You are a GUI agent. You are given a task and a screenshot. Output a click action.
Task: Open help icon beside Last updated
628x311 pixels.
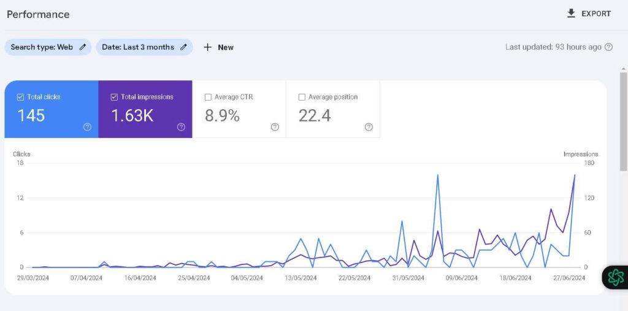click(608, 47)
